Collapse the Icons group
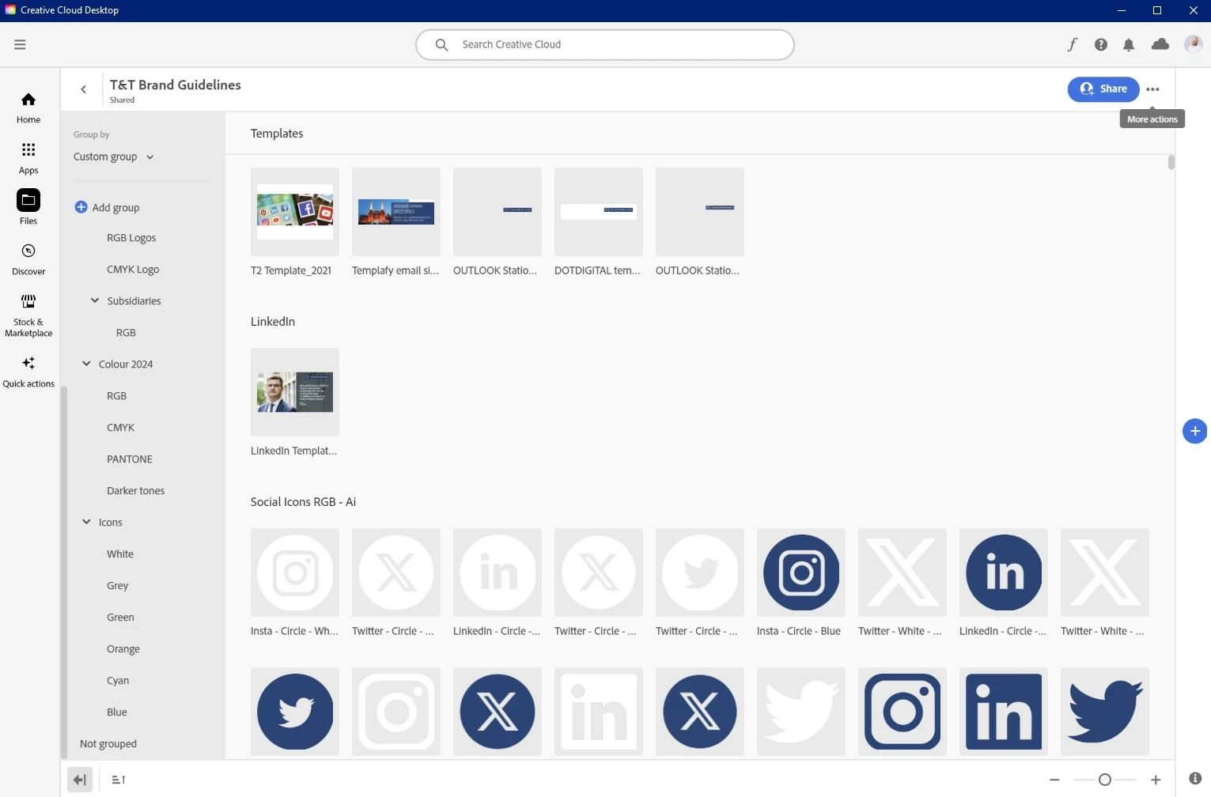 (x=86, y=522)
